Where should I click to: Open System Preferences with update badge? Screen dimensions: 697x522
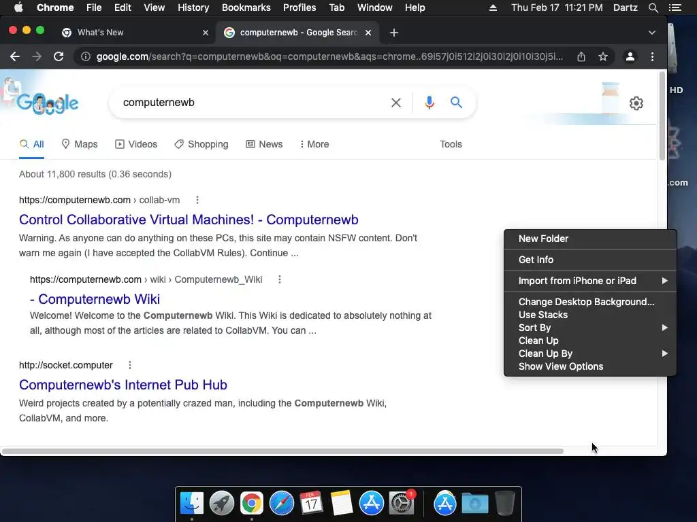[x=402, y=504]
